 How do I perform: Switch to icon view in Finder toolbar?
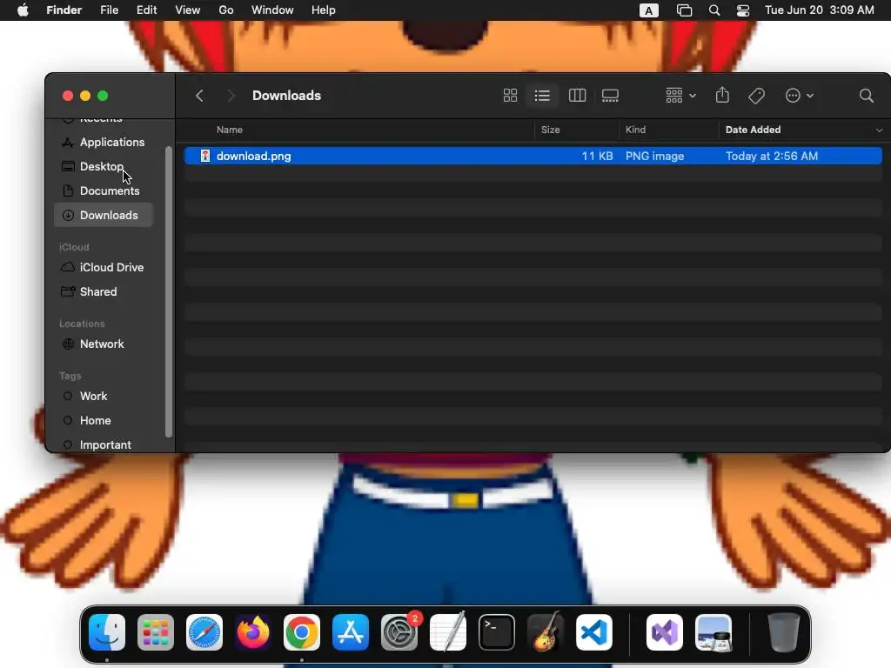(510, 96)
